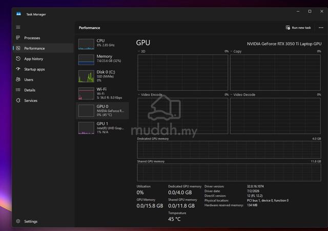Screen dimensions: 328x231
Task: Select the GPU 0 NVIDIA entry
Action: click(x=102, y=111)
